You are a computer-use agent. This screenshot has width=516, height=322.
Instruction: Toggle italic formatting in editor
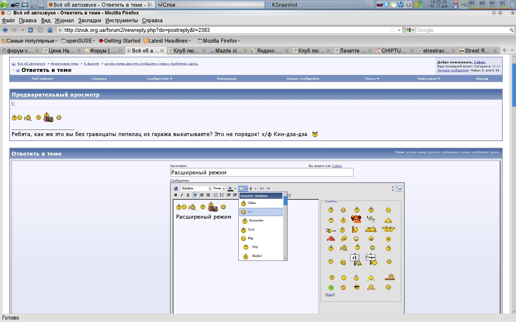pos(182,195)
